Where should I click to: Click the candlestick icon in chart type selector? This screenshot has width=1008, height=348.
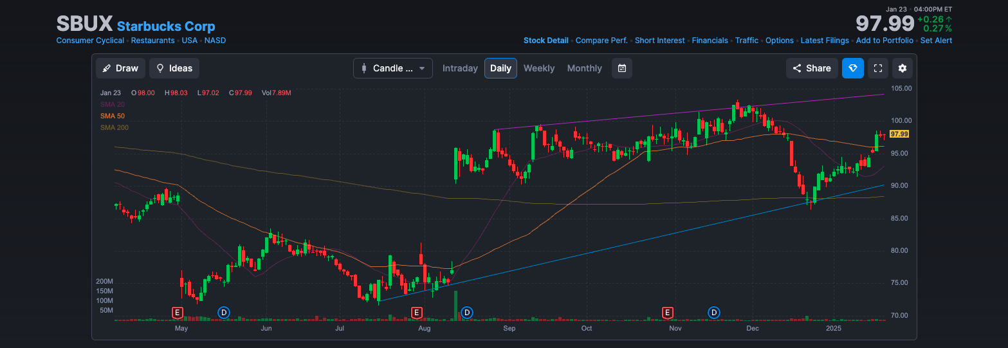364,68
